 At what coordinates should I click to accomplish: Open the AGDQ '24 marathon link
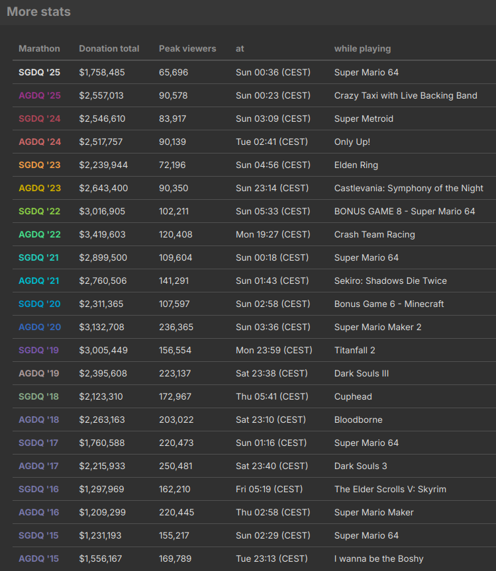pos(39,142)
